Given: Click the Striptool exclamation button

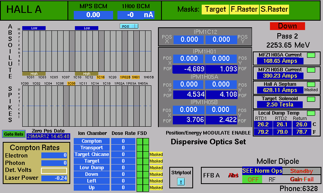Looking at the screenshot, I should tap(181, 182).
